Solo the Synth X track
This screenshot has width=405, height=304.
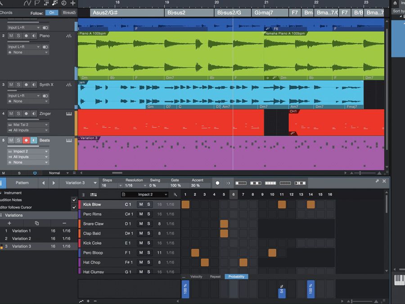click(x=18, y=85)
